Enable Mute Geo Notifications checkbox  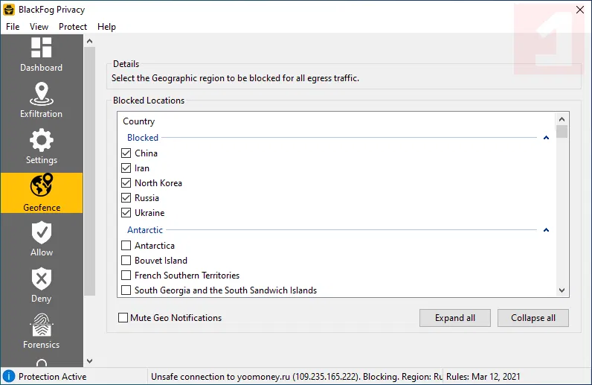pyautogui.click(x=123, y=318)
